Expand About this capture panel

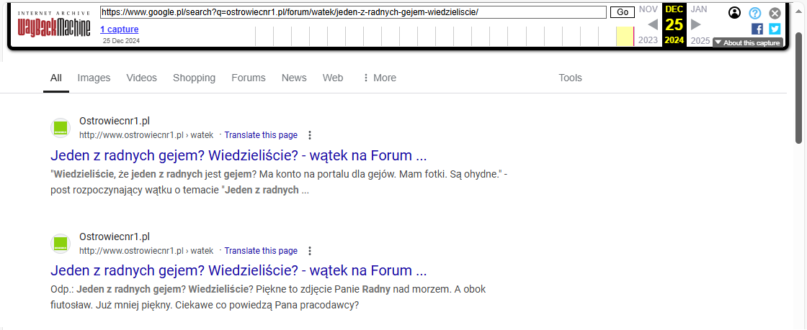pyautogui.click(x=747, y=43)
